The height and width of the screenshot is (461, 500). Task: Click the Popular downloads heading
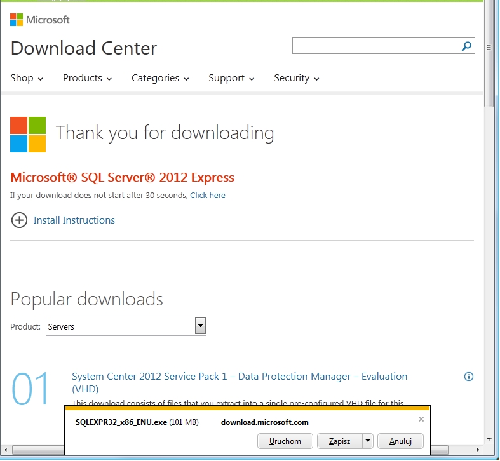87,299
